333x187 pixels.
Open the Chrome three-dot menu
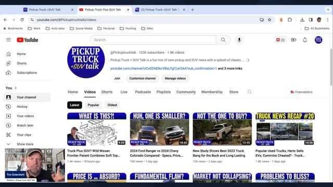coord(328,20)
